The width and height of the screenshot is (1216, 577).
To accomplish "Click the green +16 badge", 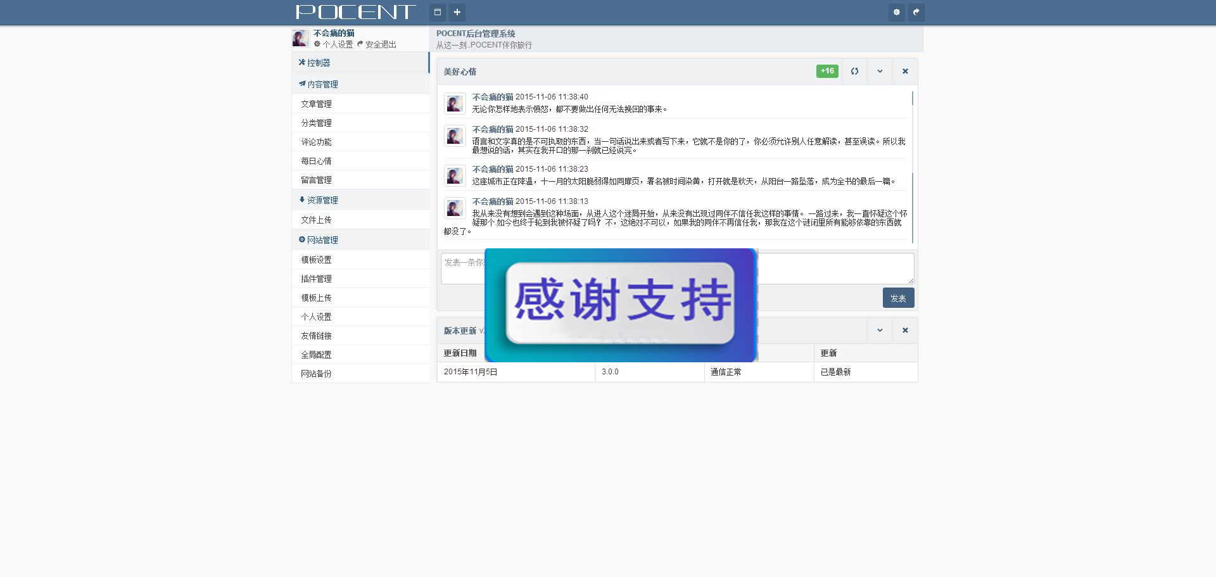I will [x=827, y=71].
